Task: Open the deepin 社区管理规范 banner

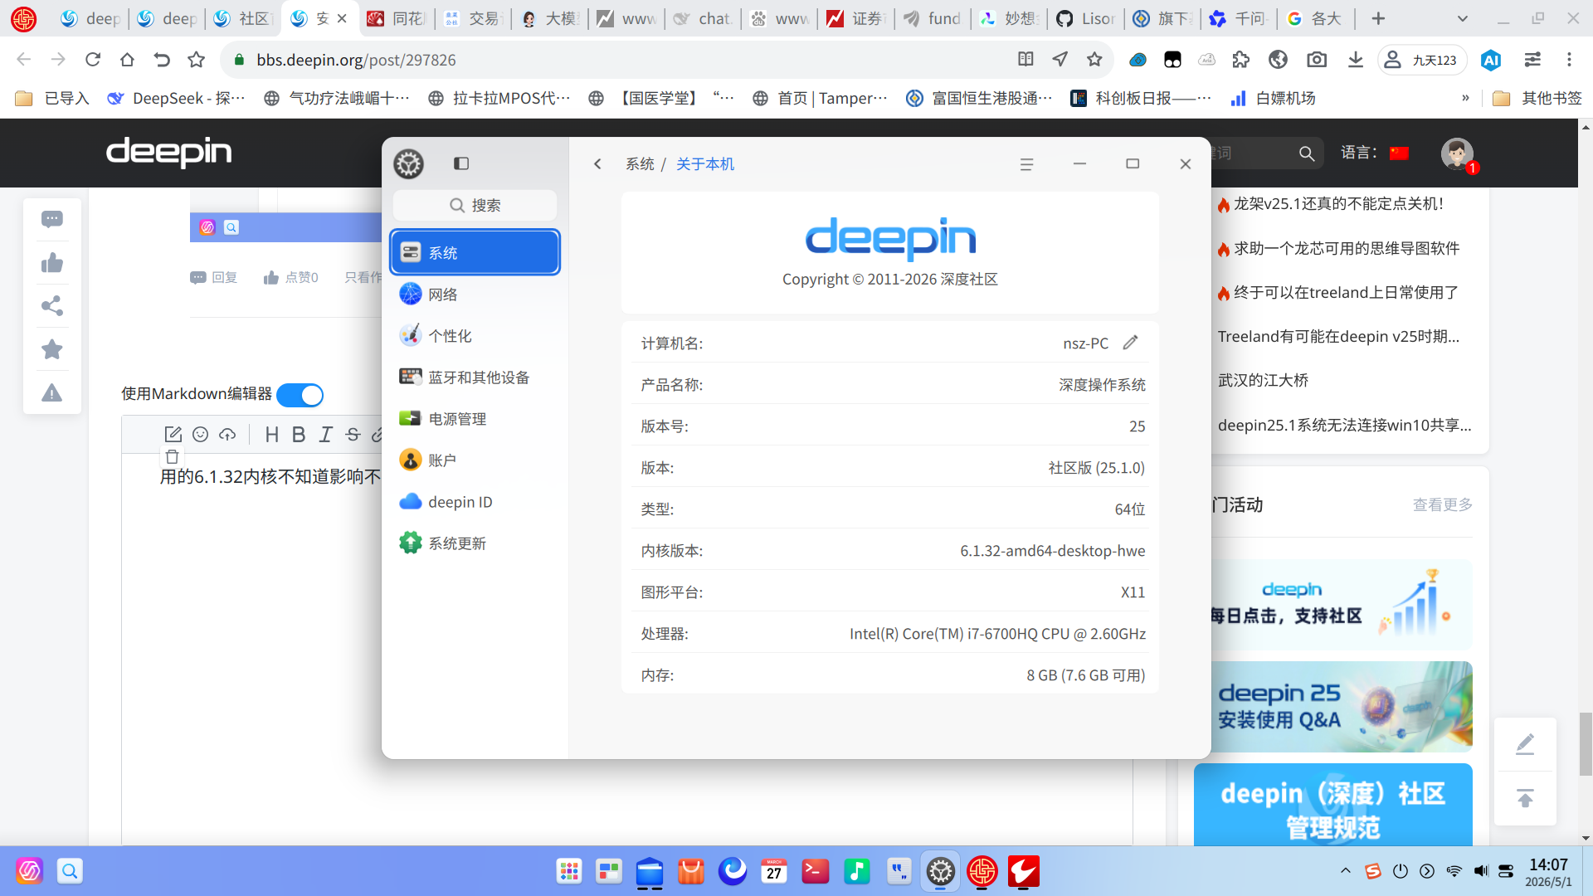Action: point(1333,805)
